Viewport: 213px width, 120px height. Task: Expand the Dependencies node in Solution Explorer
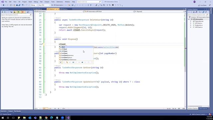pos(191,21)
